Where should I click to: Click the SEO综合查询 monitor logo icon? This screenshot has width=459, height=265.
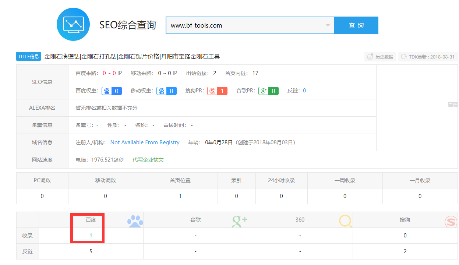tap(73, 24)
